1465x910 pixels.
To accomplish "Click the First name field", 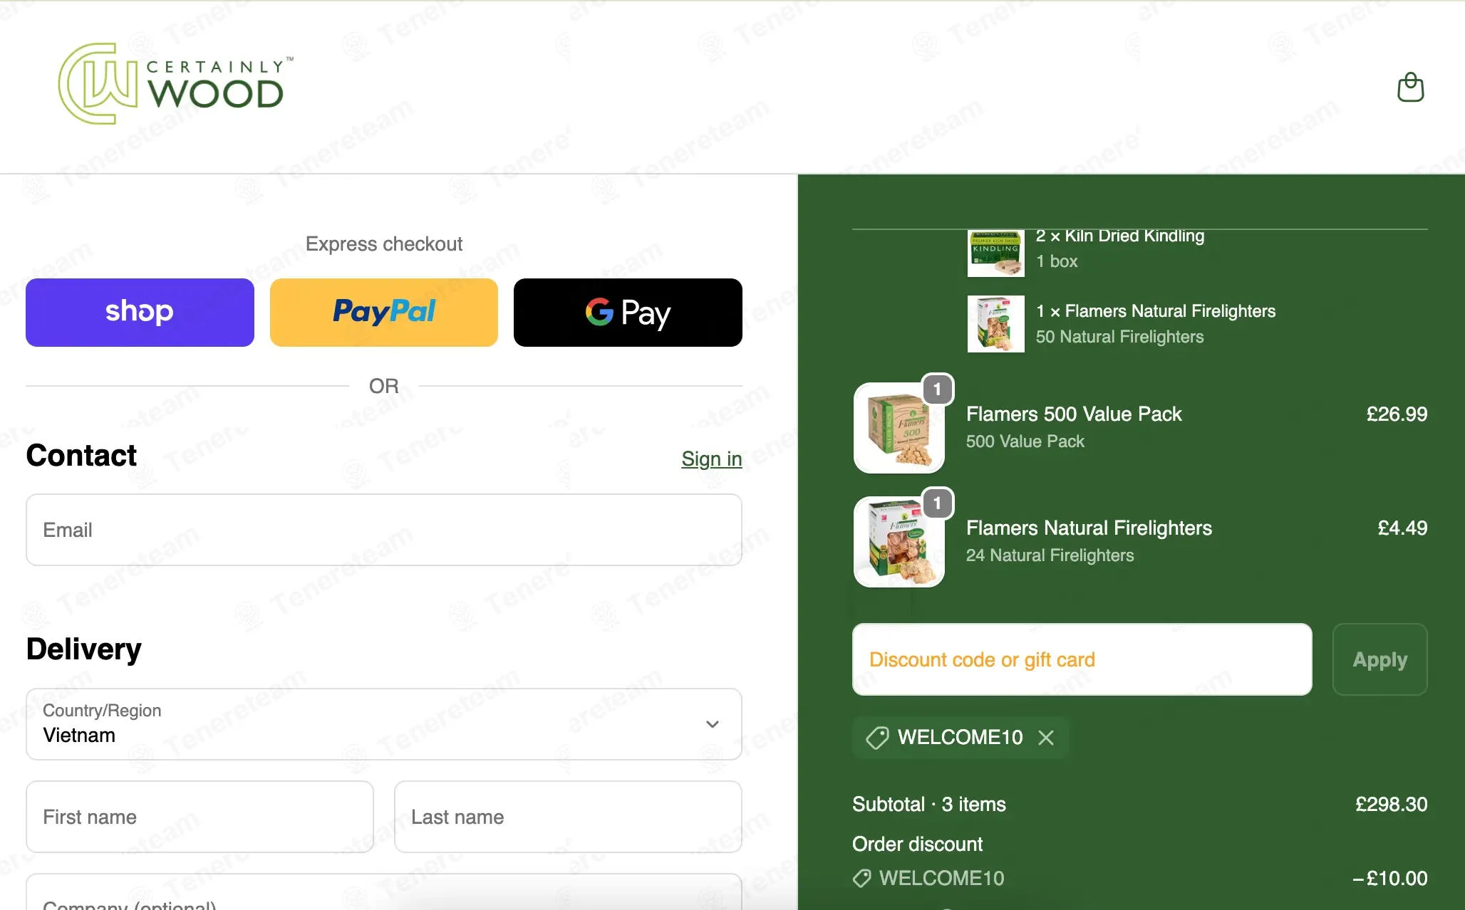I will pos(200,817).
